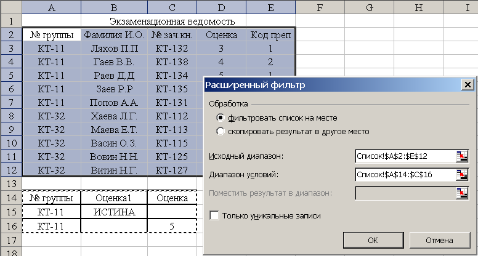Image resolution: width=478 pixels, height=256 pixels.
Task: Select column A header
Action: tap(52, 7)
